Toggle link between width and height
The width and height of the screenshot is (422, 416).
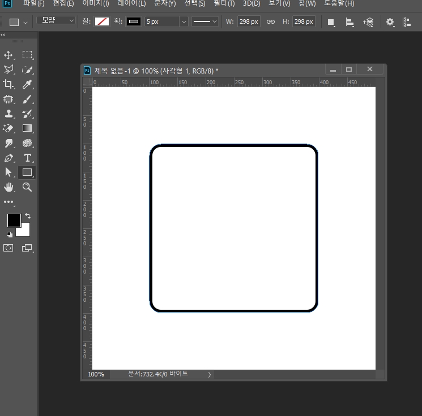(271, 21)
